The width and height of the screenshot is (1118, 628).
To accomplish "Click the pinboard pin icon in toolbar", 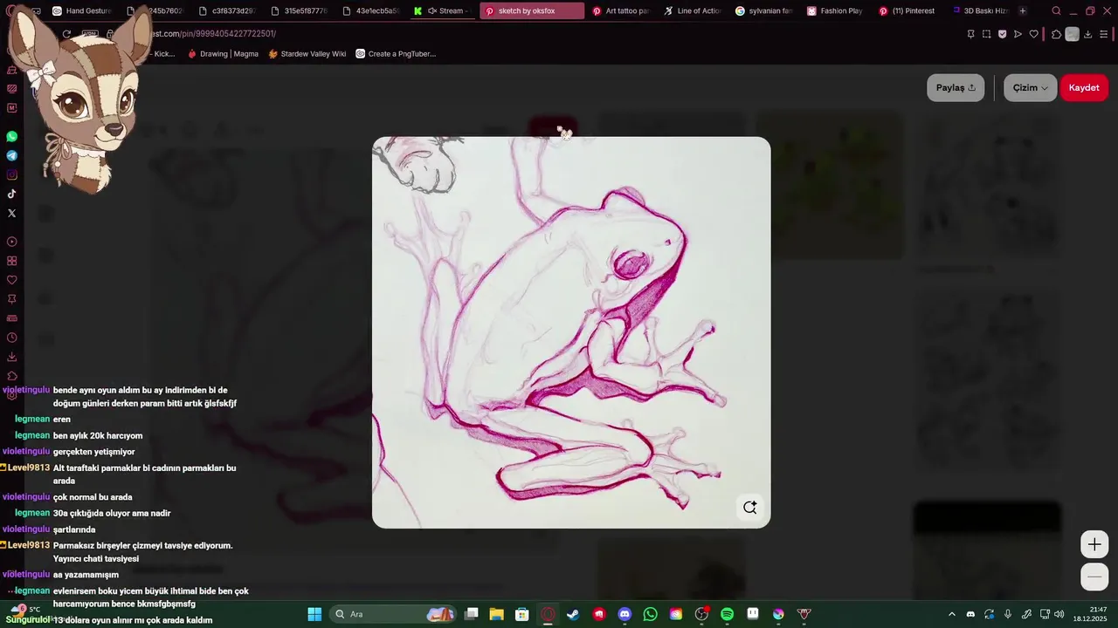I will [970, 34].
